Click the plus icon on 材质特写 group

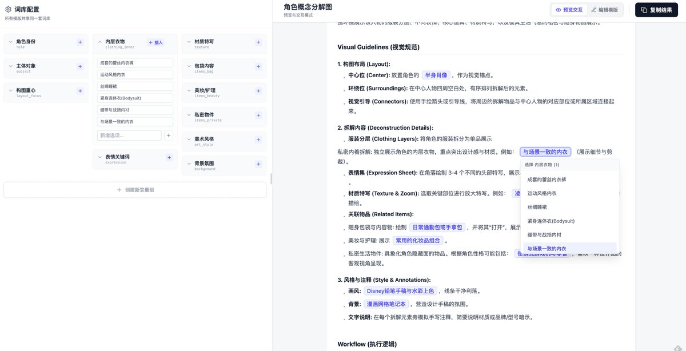(258, 42)
